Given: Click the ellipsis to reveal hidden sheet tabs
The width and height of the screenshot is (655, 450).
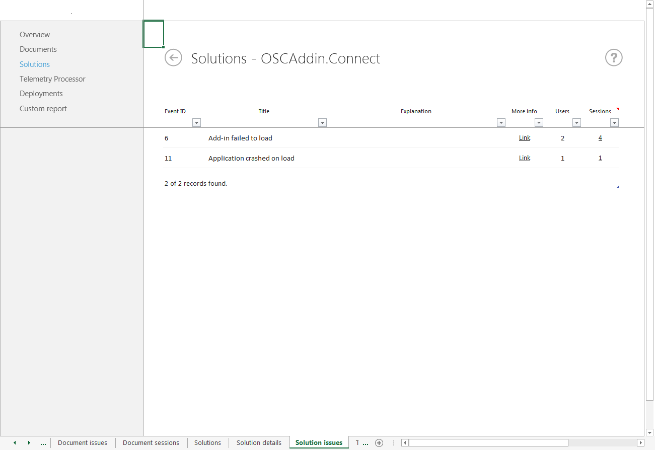Looking at the screenshot, I should tap(43, 443).
